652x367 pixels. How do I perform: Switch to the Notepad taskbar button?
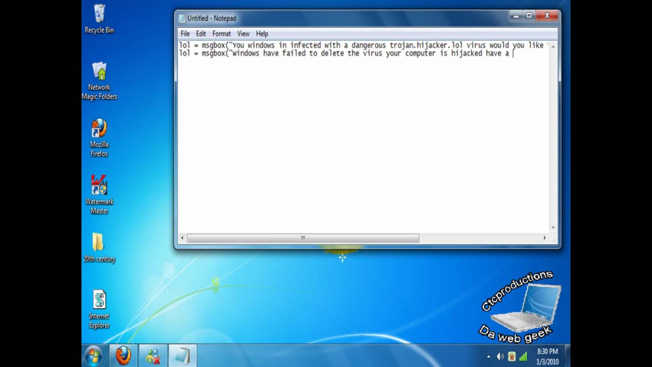click(x=182, y=356)
